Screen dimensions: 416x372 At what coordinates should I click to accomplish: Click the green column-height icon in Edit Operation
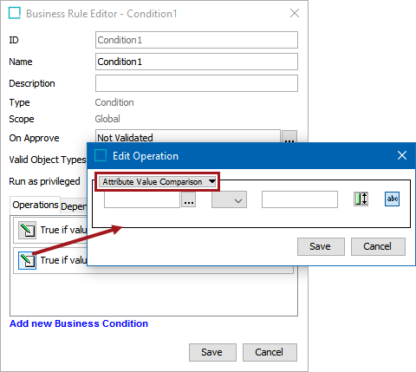click(361, 199)
